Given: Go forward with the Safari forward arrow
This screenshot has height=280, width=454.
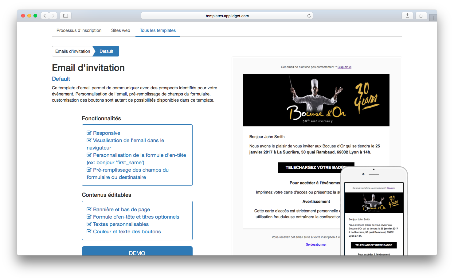Looking at the screenshot, I should (x=53, y=16).
